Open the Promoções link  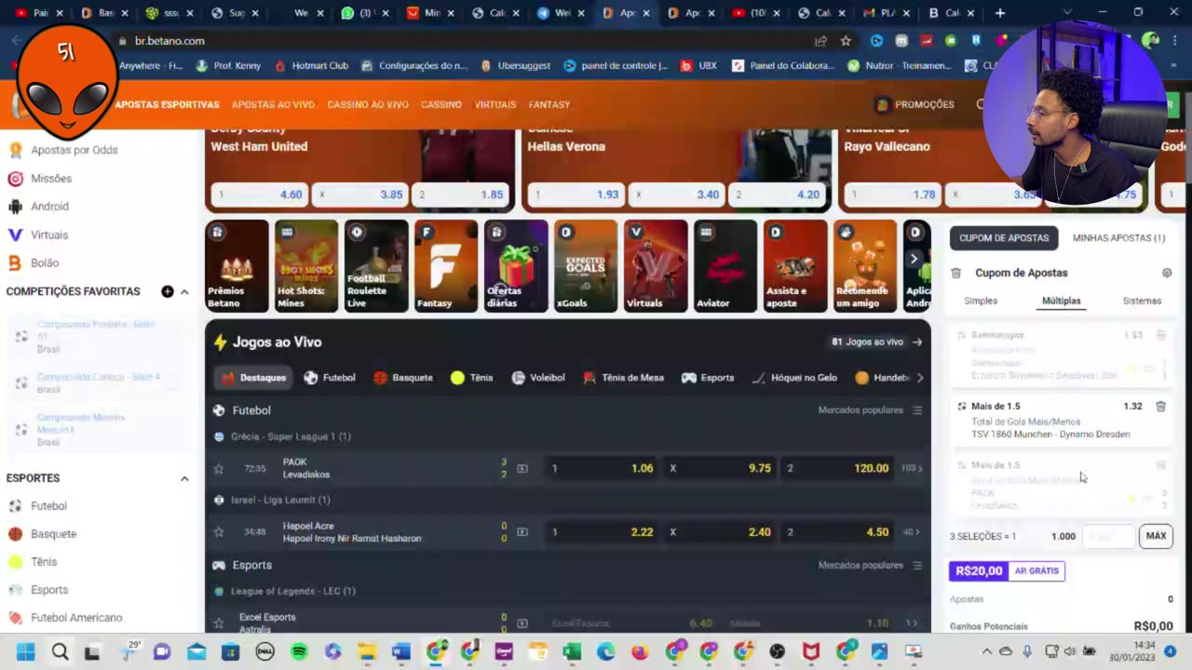(915, 104)
